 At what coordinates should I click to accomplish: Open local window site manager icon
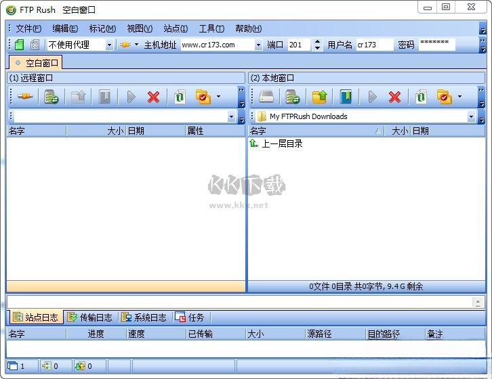point(293,97)
